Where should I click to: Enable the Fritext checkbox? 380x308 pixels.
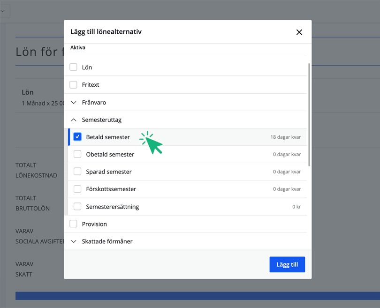74,85
